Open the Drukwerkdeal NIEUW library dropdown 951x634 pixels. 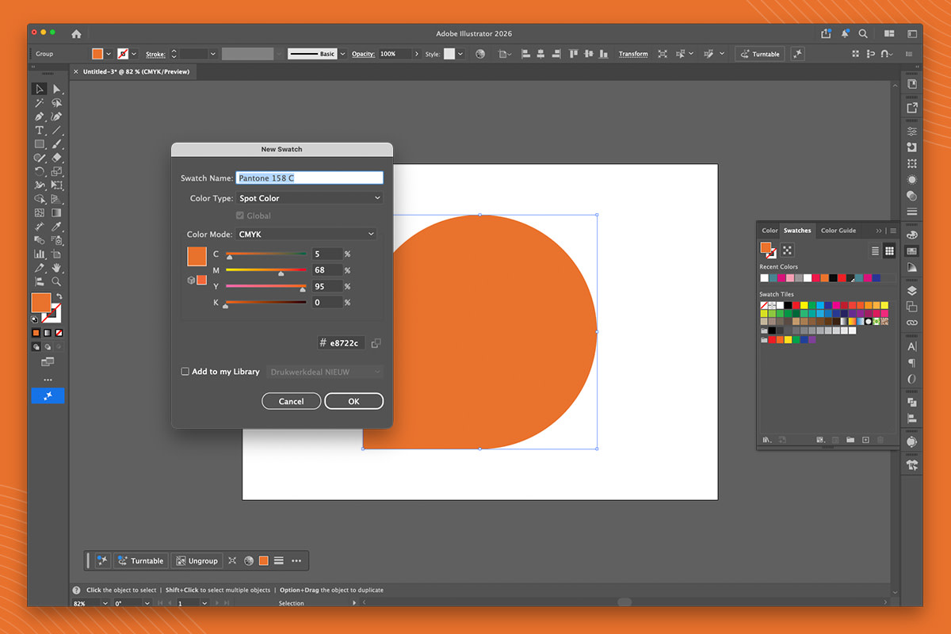pos(325,372)
